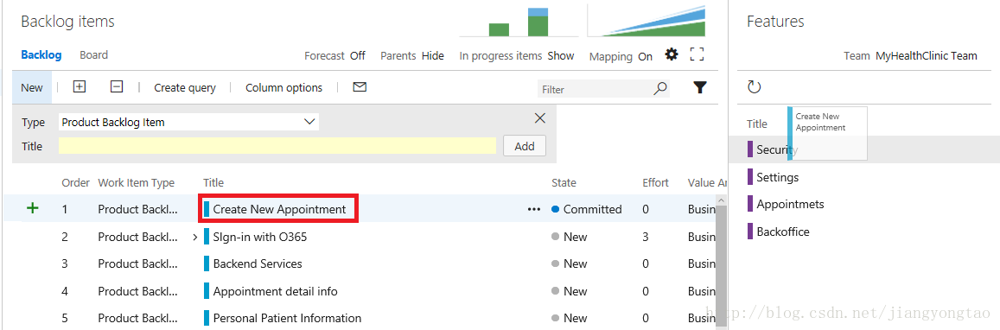Click the filter funnel icon

(x=700, y=87)
